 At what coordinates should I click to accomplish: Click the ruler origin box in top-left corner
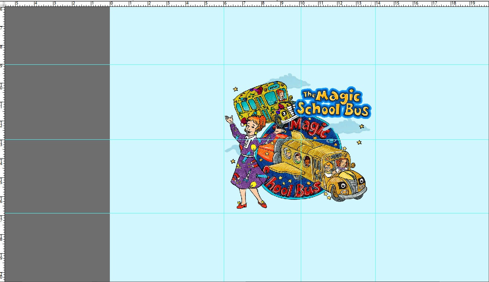pyautogui.click(x=2, y=3)
